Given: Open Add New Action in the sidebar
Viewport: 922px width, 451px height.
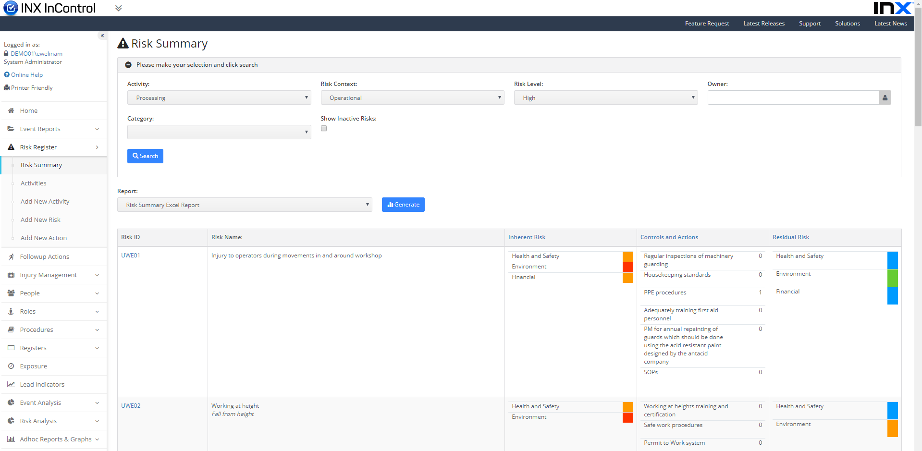Looking at the screenshot, I should click(x=44, y=238).
